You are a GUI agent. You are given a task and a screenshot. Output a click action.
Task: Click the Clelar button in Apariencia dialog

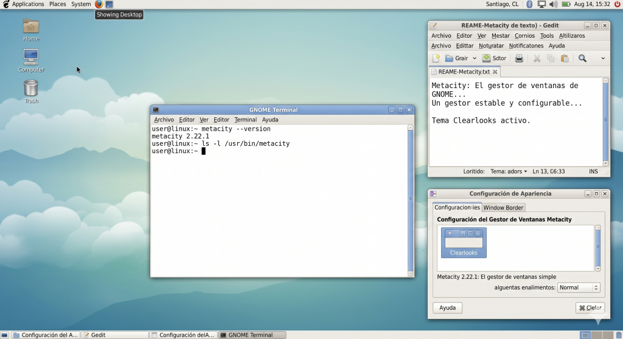(x=590, y=308)
